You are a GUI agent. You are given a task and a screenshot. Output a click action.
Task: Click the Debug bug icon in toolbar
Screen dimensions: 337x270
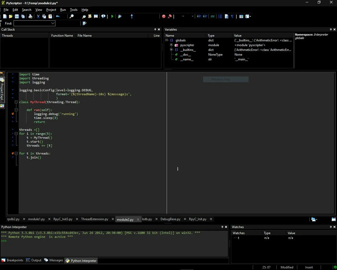120,16
